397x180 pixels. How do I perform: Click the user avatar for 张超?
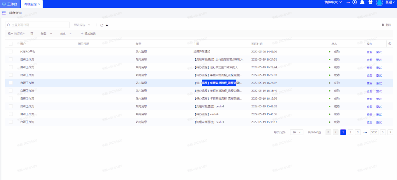[x=379, y=3]
